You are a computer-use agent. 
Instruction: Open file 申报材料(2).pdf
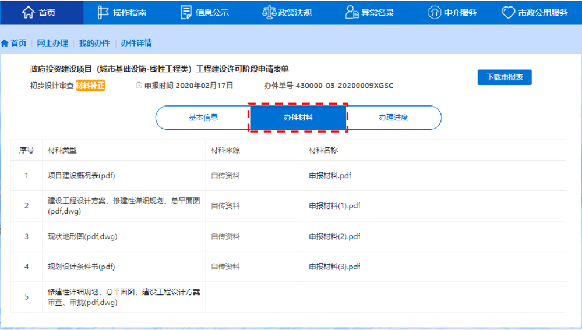[x=334, y=236]
